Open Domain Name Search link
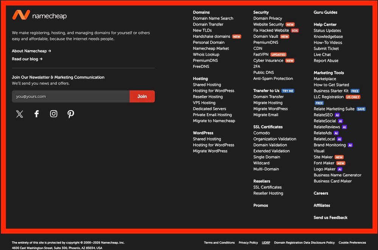378x250 pixels. coord(213,18)
